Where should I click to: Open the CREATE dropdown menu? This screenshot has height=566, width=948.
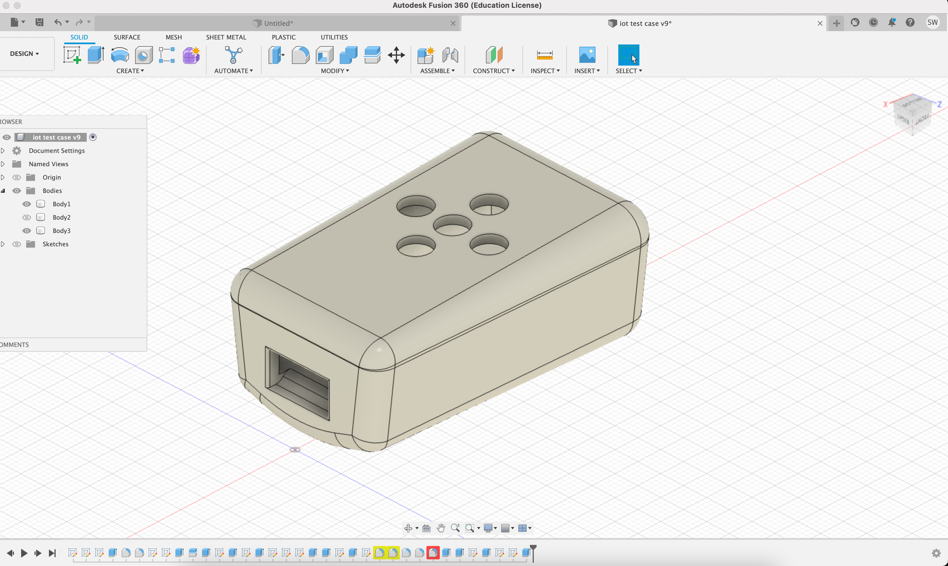point(130,71)
